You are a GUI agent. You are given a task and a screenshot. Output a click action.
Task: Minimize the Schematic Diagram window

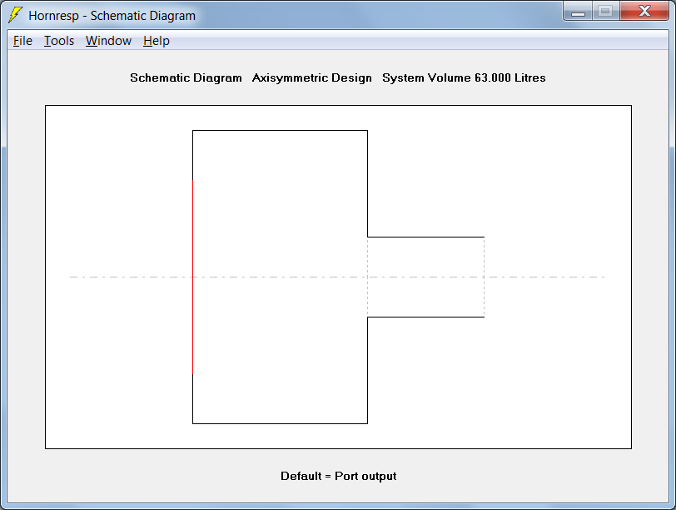(578, 11)
